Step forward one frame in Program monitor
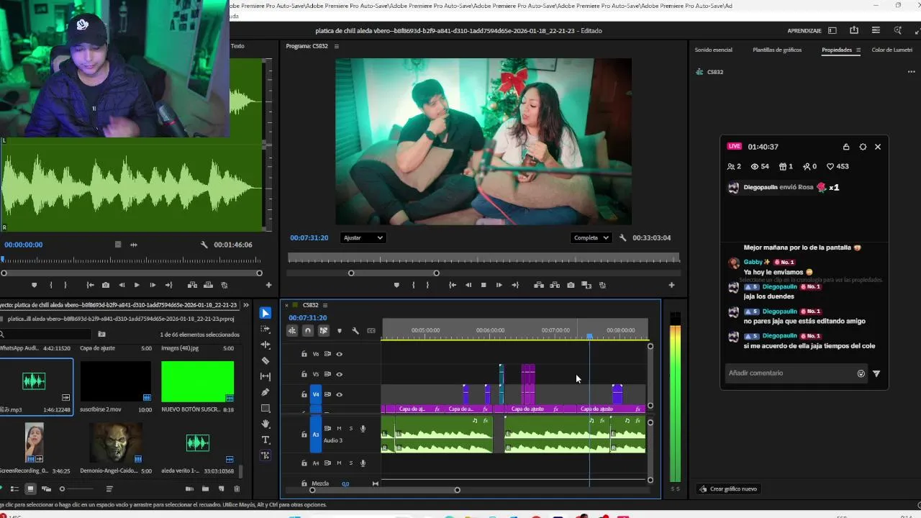 point(499,285)
